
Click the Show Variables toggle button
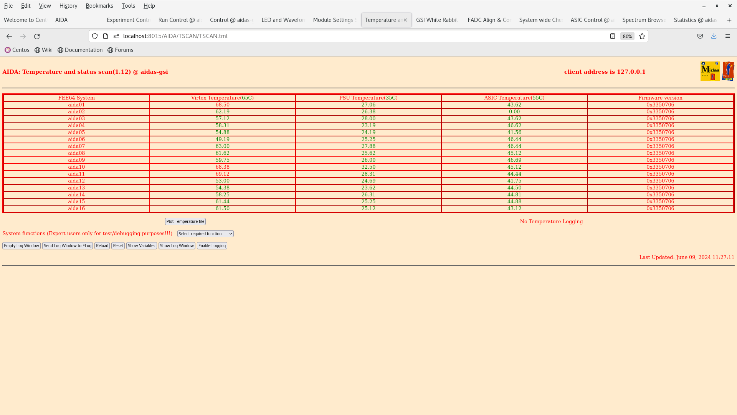pos(141,245)
